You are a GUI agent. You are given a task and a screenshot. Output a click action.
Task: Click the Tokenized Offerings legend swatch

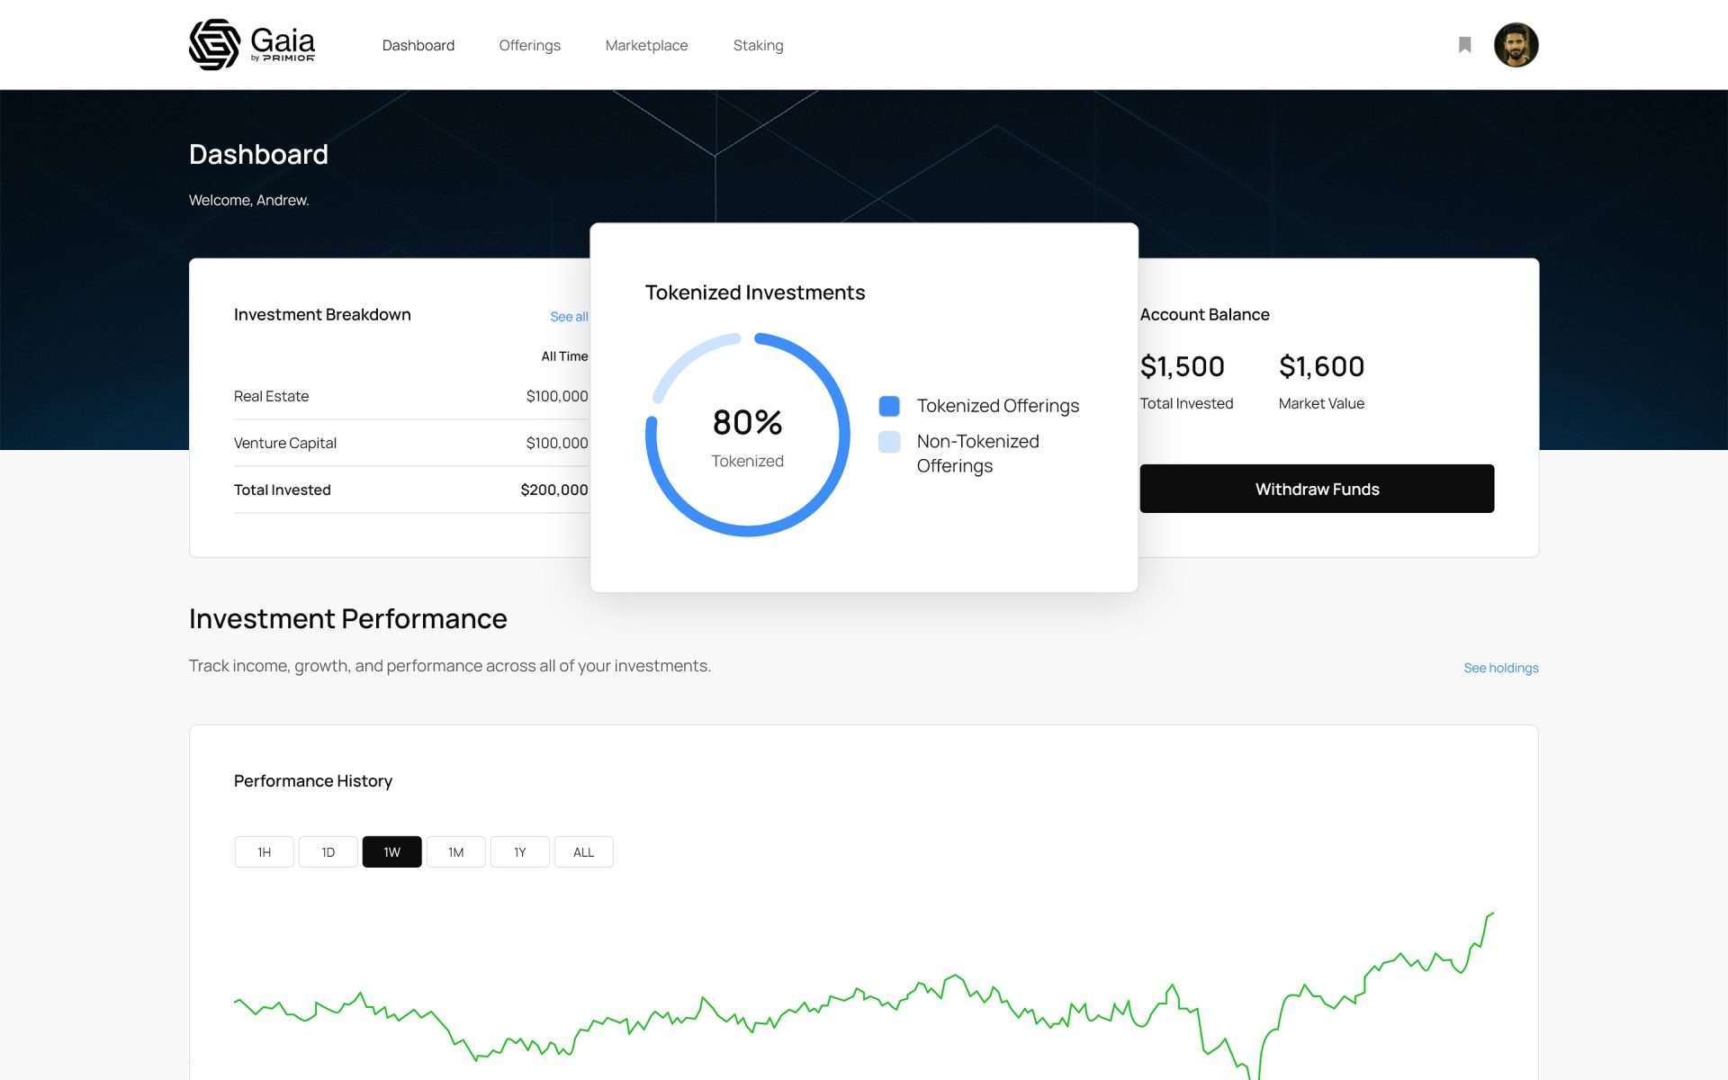pyautogui.click(x=889, y=406)
